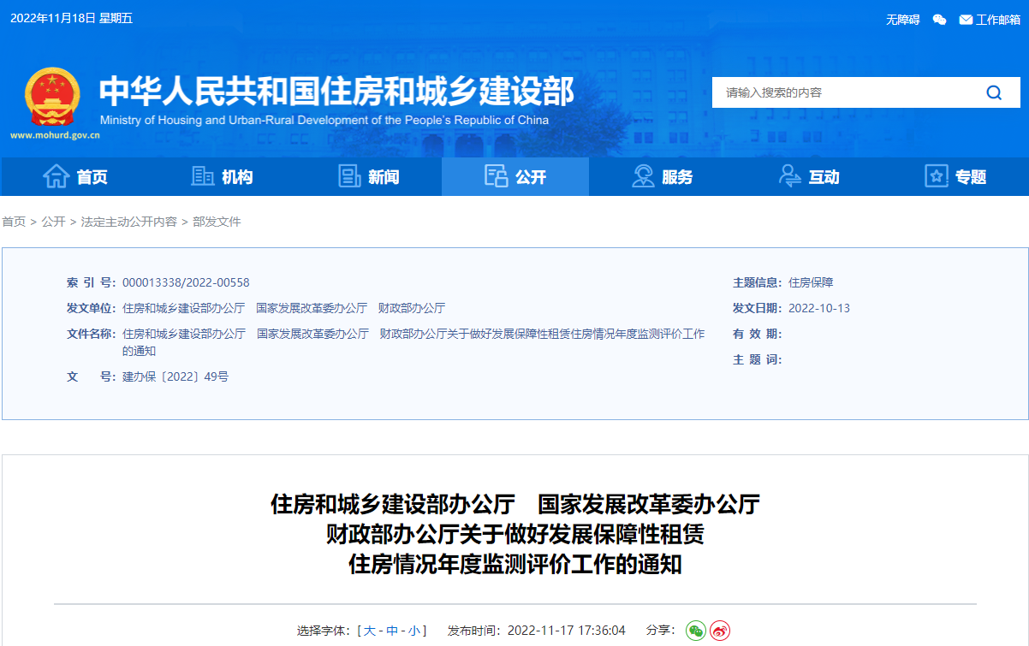1029x646 pixels.
Task: Go to 法定主动公开内容 breadcrumb
Action: 128,222
